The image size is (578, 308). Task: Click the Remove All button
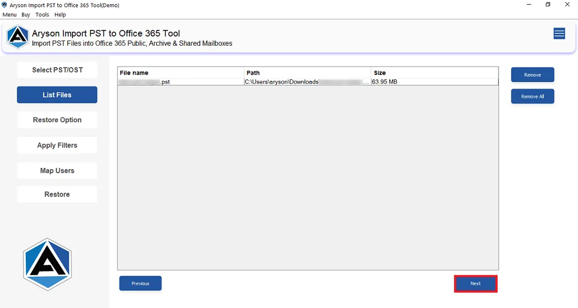click(x=532, y=96)
